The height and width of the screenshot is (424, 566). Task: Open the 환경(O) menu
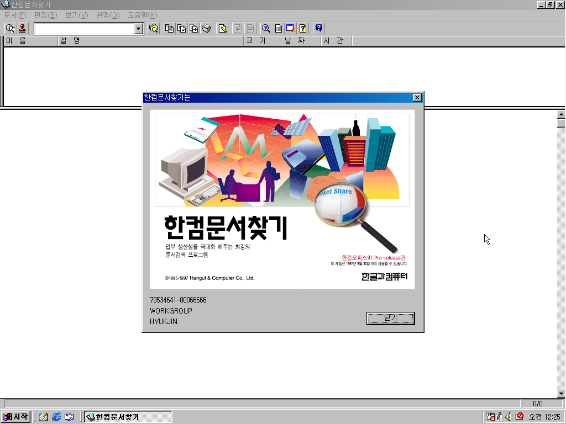tap(108, 15)
